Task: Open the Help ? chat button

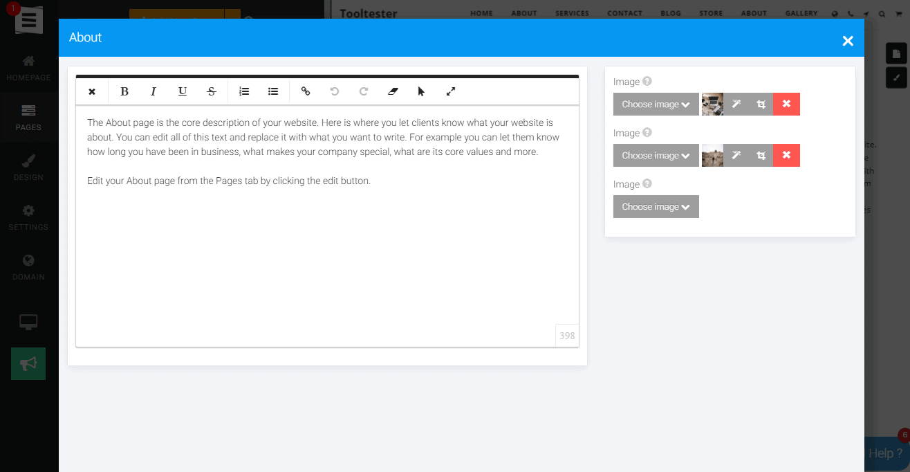Action: (x=886, y=453)
